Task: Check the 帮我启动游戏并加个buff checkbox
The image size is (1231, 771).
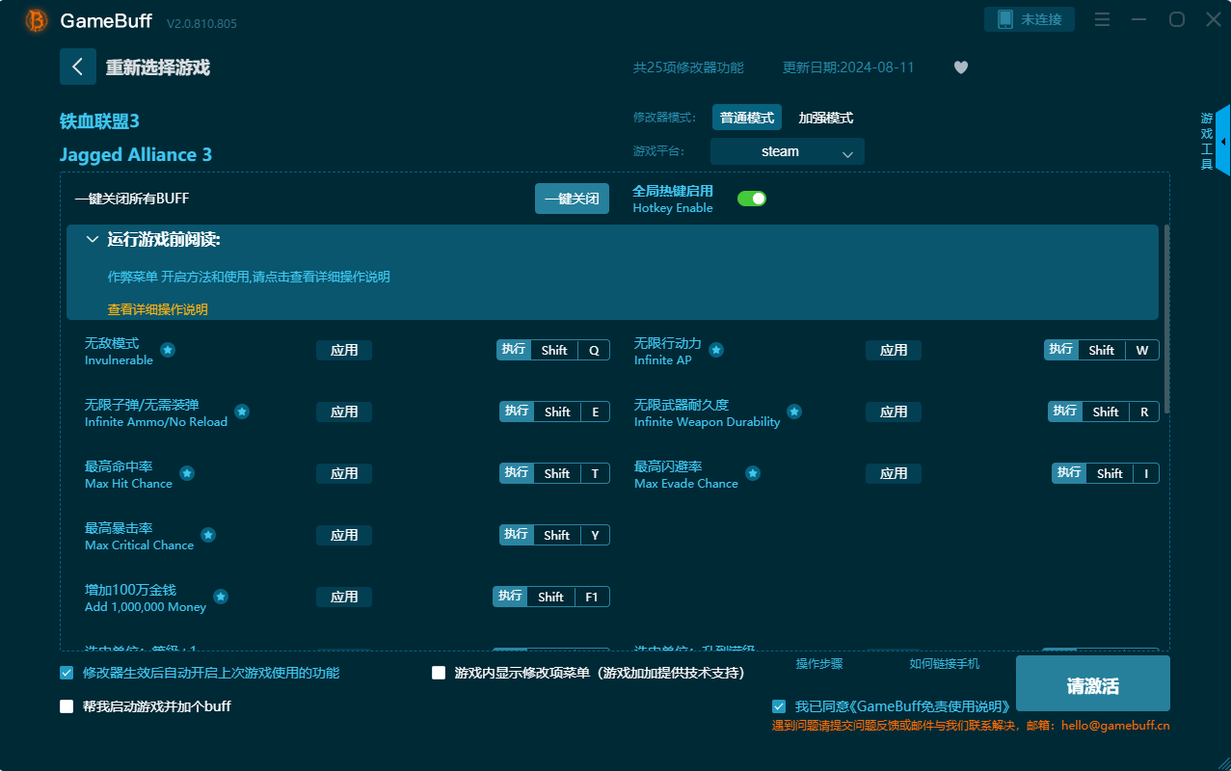Action: (x=67, y=705)
